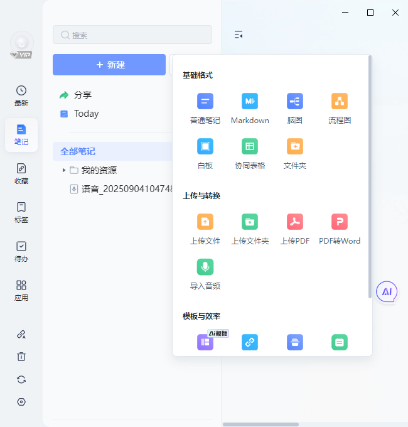
Task: Switch to the 笔记 notes section
Action: tap(21, 135)
